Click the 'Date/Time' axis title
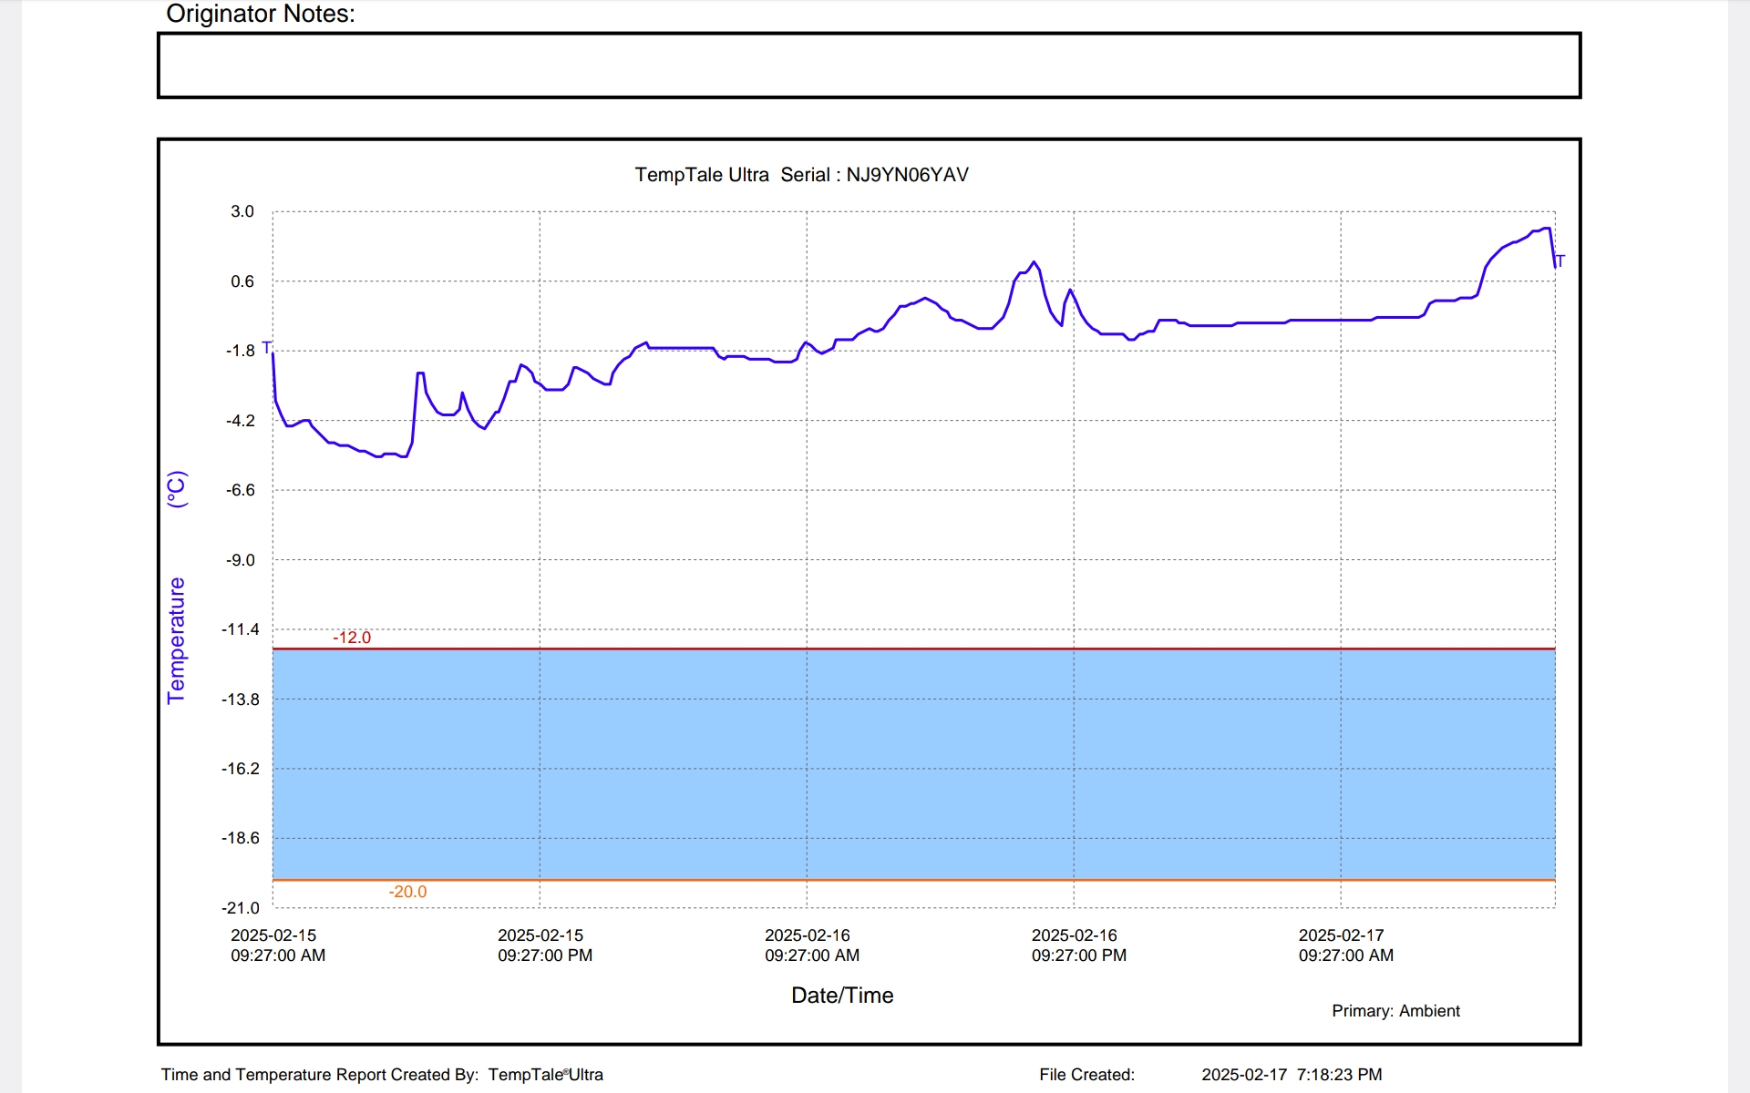Image resolution: width=1750 pixels, height=1093 pixels. [842, 996]
